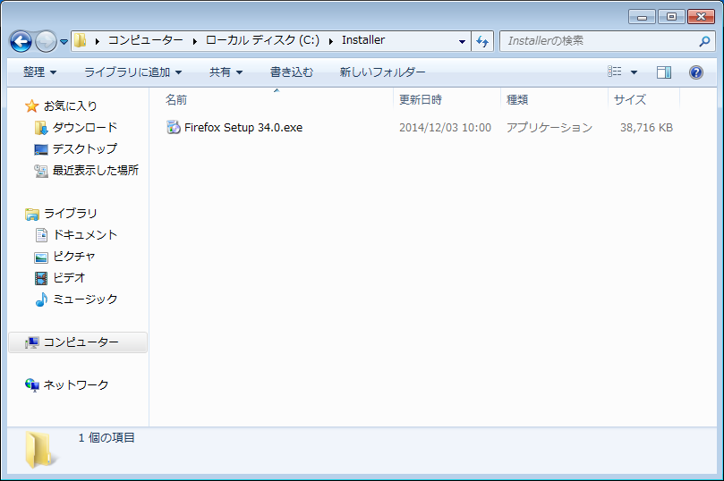Image resolution: width=724 pixels, height=481 pixels.
Task: Toggle preview pane icon
Action: [664, 72]
